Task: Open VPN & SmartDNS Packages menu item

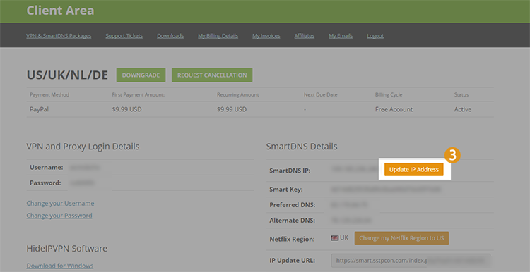Action: point(59,36)
